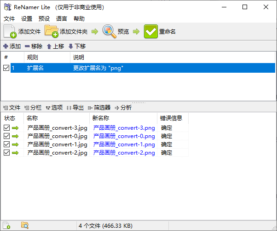Open the 文件 menu in menu bar
Viewport: 277px width, 231px height.
[x=9, y=18]
